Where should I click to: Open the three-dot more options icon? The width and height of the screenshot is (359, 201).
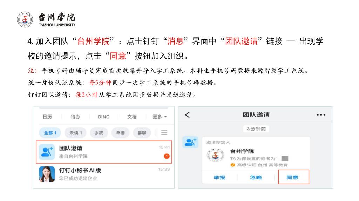[321, 115]
